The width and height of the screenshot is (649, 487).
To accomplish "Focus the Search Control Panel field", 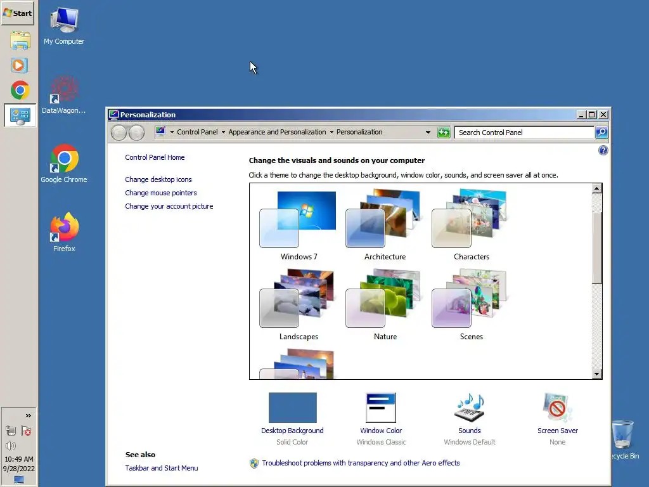I will point(524,133).
